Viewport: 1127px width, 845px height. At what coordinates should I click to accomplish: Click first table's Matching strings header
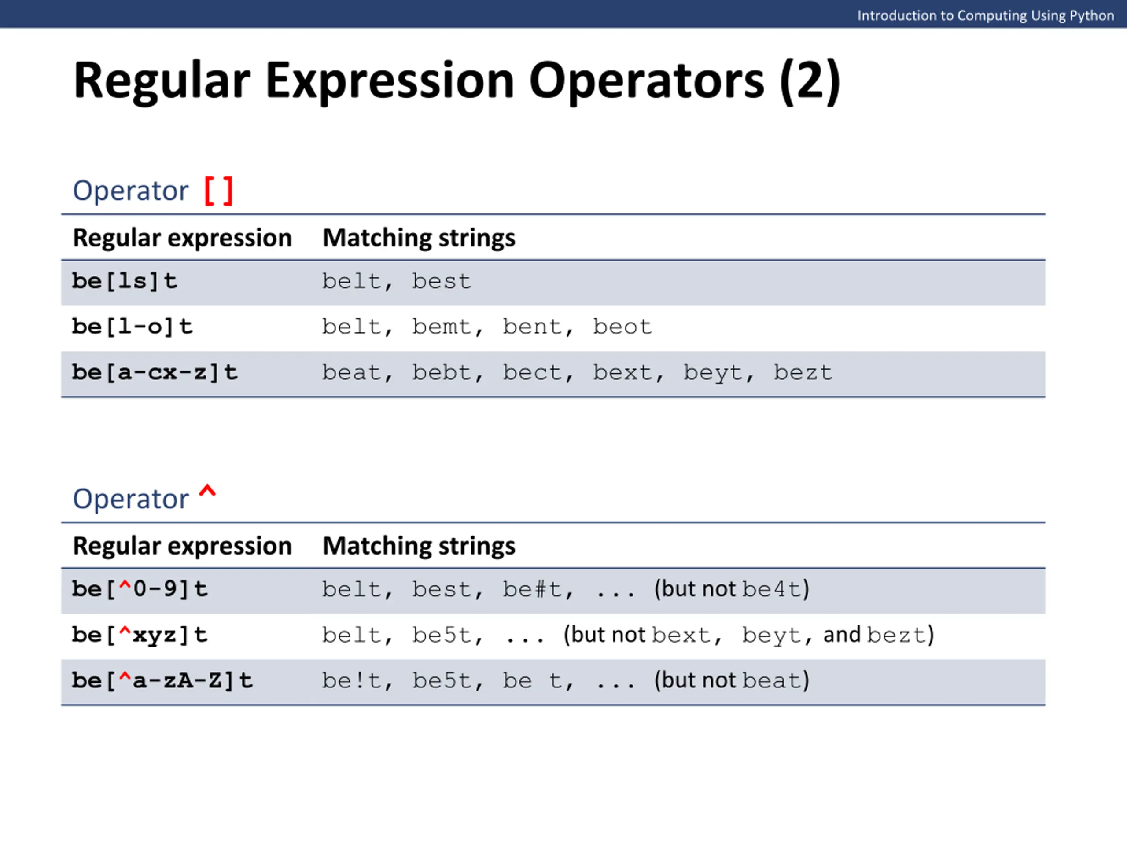(419, 239)
